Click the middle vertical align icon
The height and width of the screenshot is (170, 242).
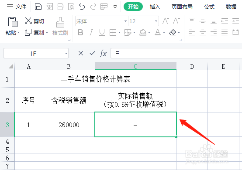point(203,21)
